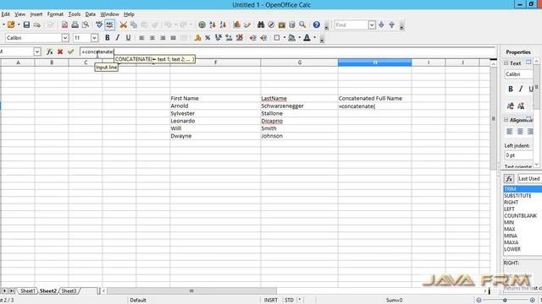Switch to the Sheet1 tab
This screenshot has width=542, height=304.
[x=27, y=290]
